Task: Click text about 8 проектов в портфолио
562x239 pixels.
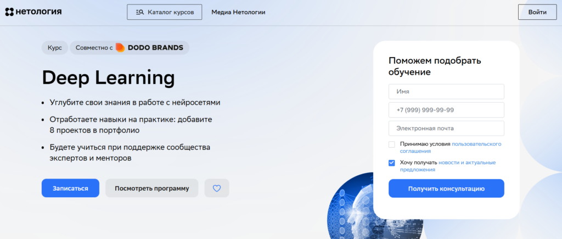Action: click(x=131, y=125)
